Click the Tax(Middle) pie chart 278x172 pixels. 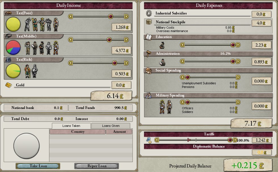13,47
